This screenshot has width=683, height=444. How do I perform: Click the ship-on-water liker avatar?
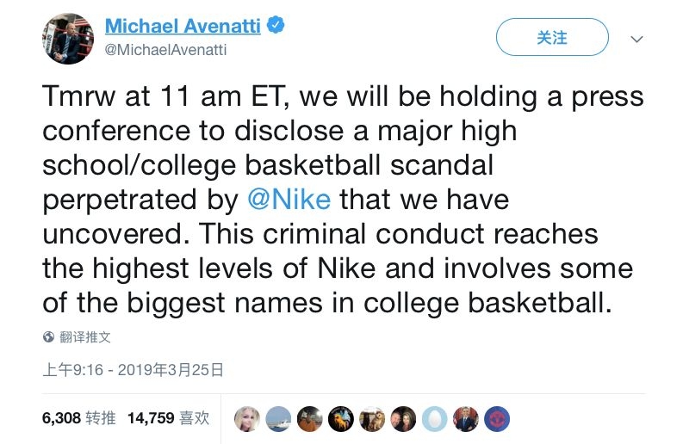[279, 418]
